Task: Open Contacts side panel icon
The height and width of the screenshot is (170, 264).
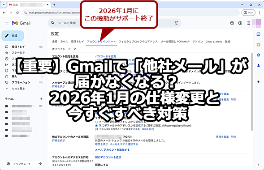Action: (259, 65)
